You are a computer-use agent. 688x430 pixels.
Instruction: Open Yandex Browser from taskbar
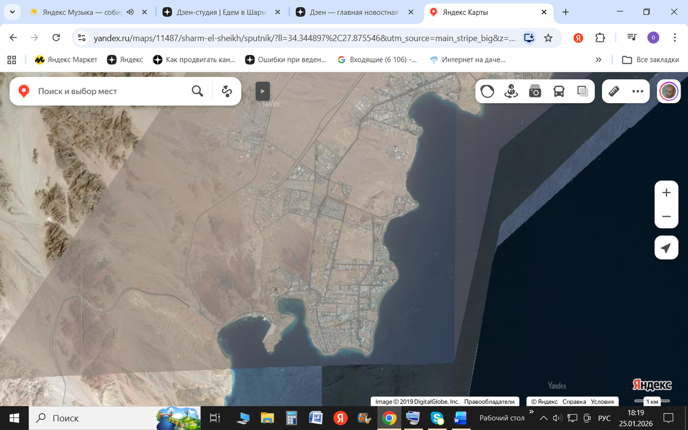point(341,418)
